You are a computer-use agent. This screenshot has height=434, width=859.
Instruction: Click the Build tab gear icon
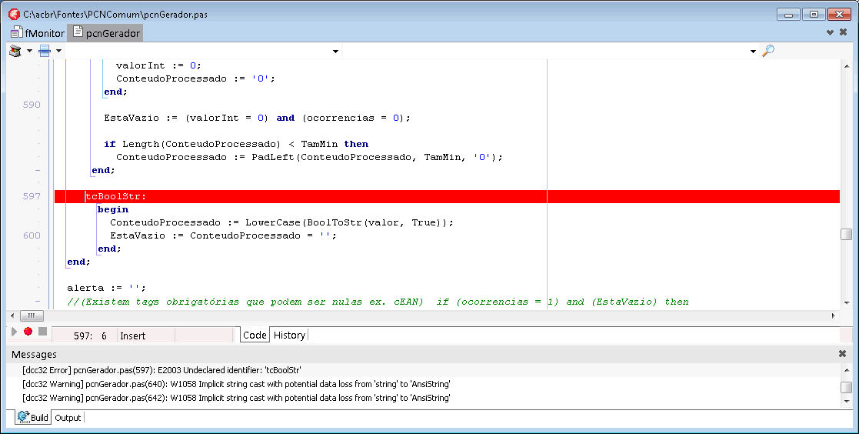click(23, 417)
